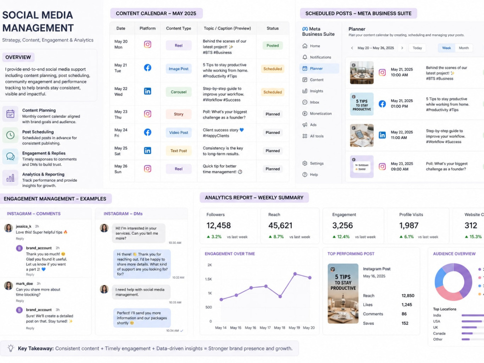This screenshot has height=363, width=484.
Task: Click Instagram icon on May 23 09:00 AM post
Action: point(382,167)
